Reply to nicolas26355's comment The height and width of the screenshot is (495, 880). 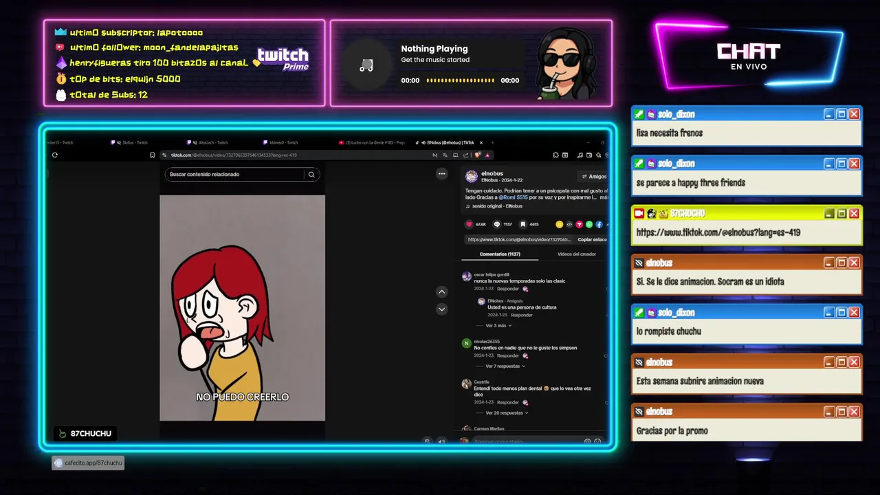508,356
